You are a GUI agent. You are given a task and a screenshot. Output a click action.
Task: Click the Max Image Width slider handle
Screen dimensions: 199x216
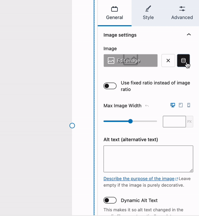(130, 121)
